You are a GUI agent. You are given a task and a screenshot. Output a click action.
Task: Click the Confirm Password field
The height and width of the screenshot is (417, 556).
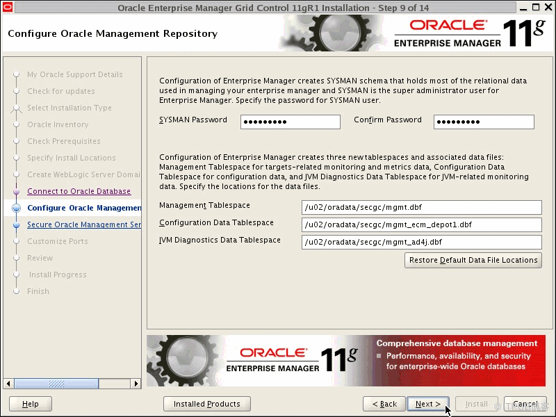tap(484, 122)
